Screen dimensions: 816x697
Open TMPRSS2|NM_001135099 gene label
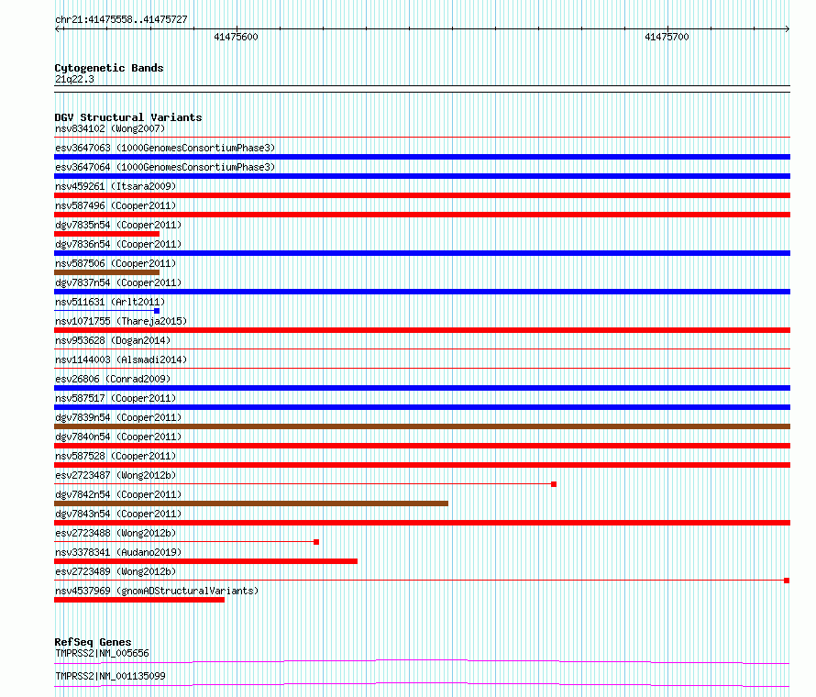(110, 676)
